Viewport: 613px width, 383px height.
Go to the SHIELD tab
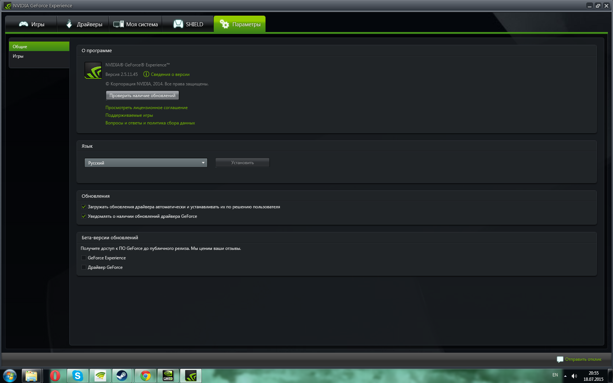tap(188, 24)
